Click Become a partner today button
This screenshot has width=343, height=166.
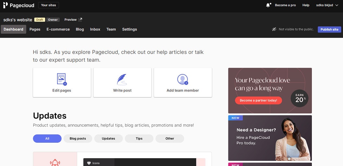(258, 100)
